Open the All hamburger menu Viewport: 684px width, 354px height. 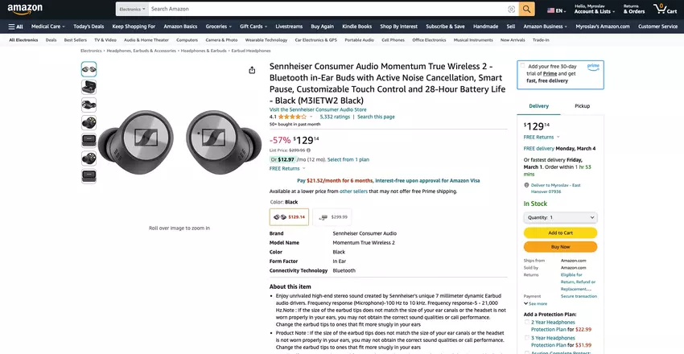15,27
